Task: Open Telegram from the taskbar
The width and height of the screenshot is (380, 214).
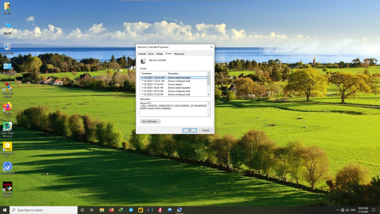Action: [131, 210]
